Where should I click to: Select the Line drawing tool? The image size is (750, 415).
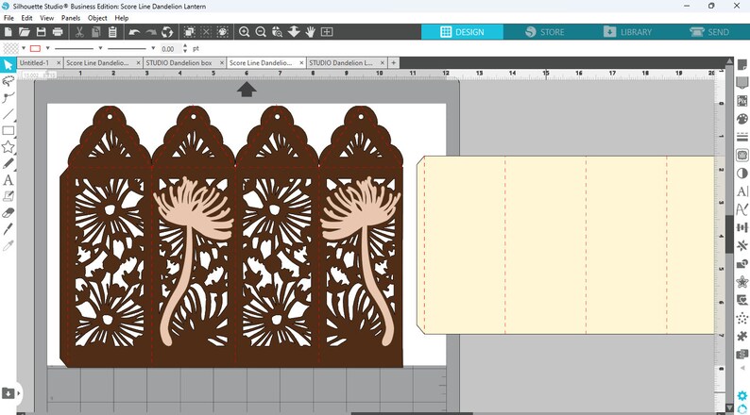pos(9,114)
